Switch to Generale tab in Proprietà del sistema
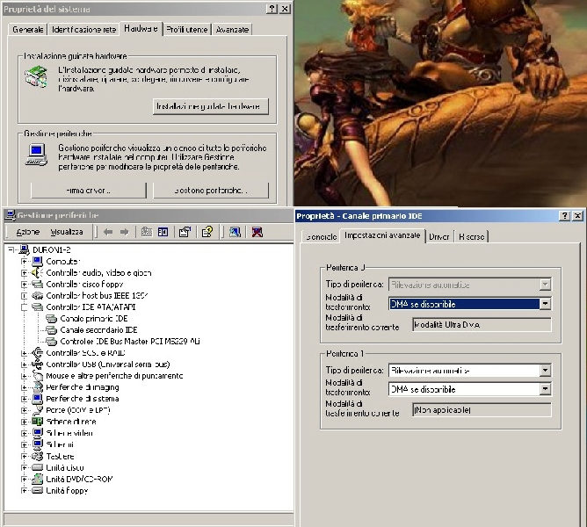 [x=28, y=30]
